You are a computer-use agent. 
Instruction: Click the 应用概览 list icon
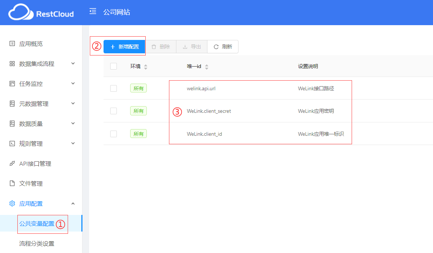coord(12,44)
